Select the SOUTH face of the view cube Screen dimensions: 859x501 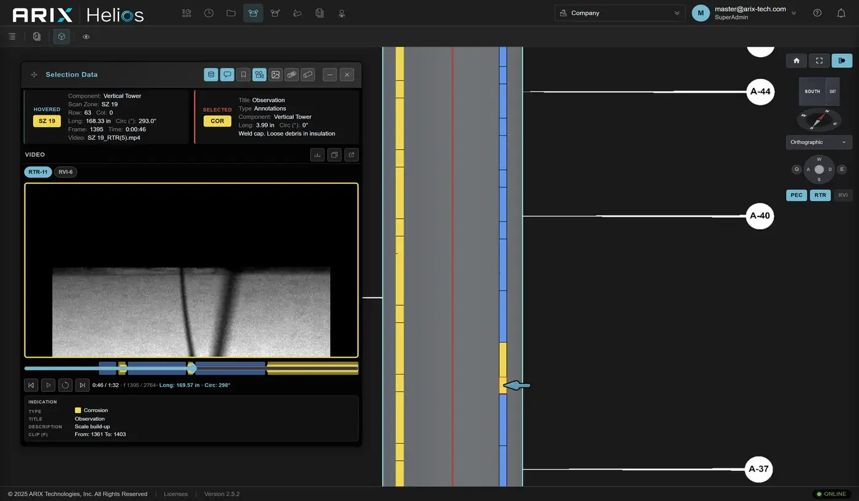coord(812,91)
